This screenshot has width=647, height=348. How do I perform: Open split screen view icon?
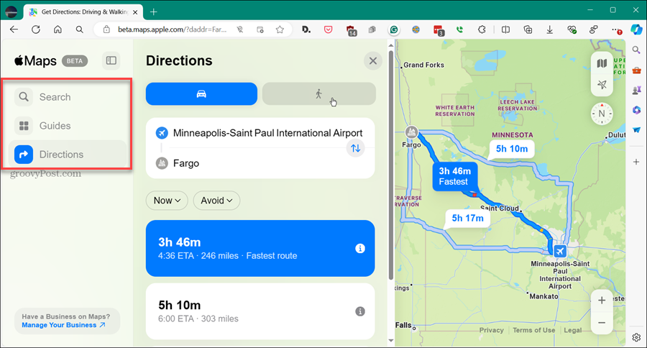coord(505,29)
